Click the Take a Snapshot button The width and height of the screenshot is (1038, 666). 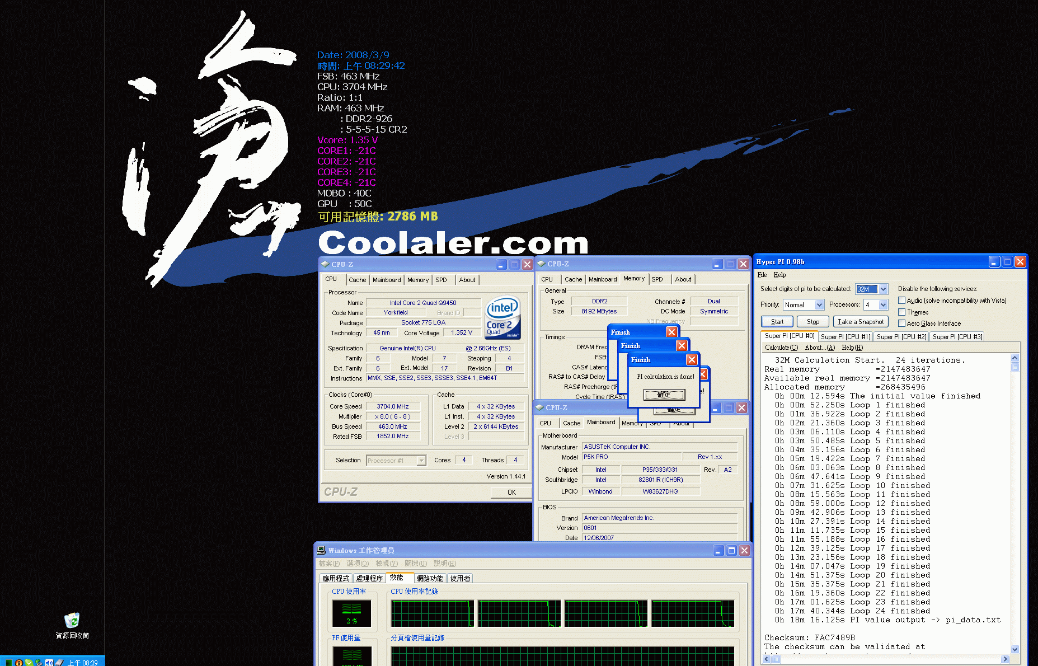click(x=861, y=322)
